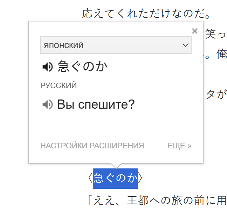This screenshot has height=218, width=227.
Task: Close the translation popup with the X
Action: tap(194, 31)
